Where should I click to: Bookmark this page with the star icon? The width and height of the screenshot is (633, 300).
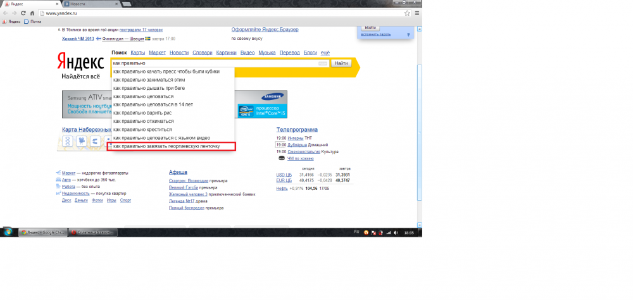pos(407,13)
